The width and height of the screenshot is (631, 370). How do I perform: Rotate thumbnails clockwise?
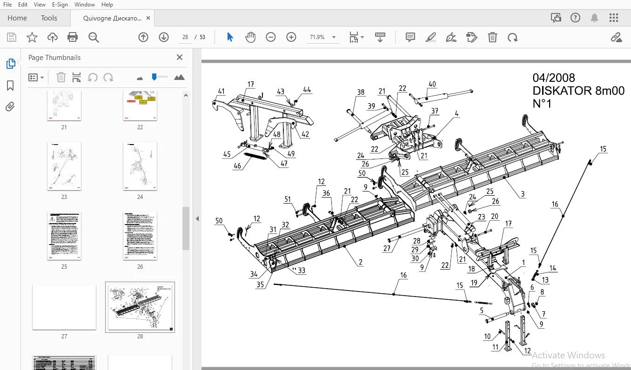(108, 77)
